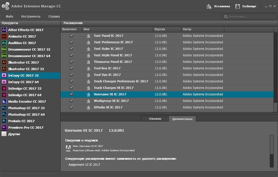Select the Premiere Pro CC 2017 product
This screenshot has height=177, width=278.
coord(26,127)
